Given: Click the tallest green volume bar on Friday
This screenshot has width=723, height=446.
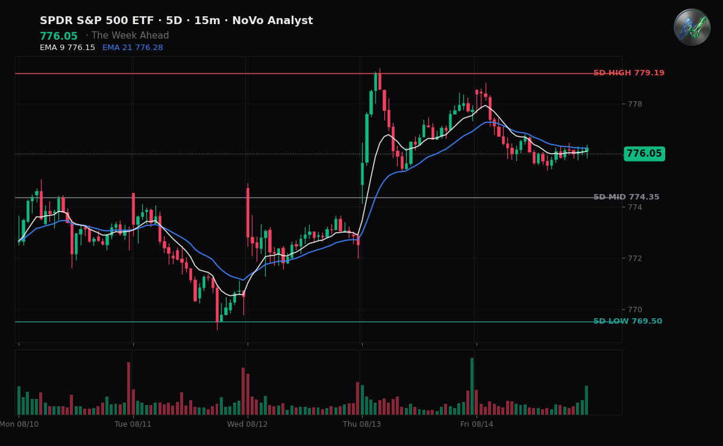Looking at the screenshot, I should [472, 386].
